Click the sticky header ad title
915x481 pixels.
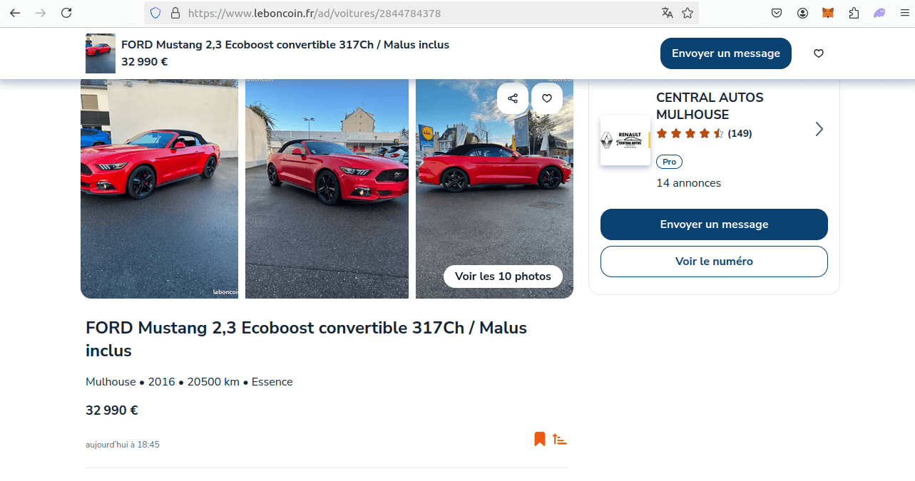[285, 45]
